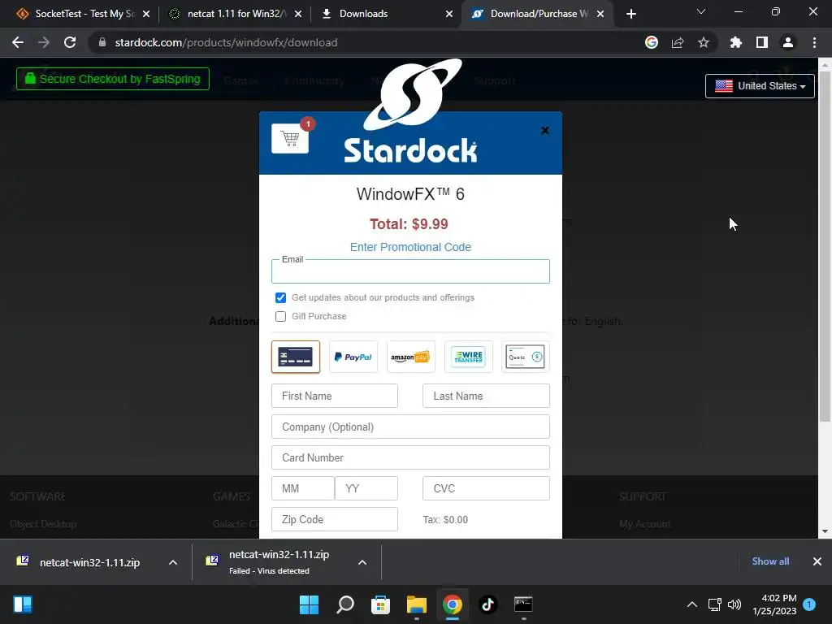Go back to previous page

click(x=18, y=42)
